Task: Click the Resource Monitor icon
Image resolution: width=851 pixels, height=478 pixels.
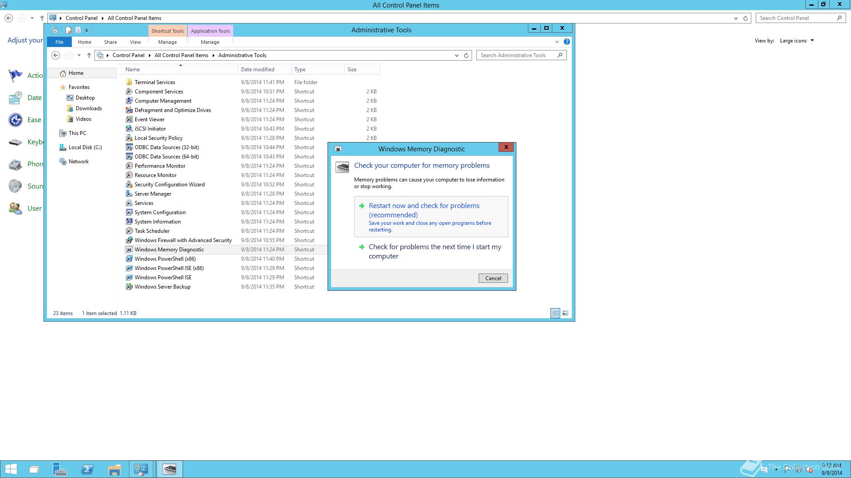Action: click(x=129, y=175)
